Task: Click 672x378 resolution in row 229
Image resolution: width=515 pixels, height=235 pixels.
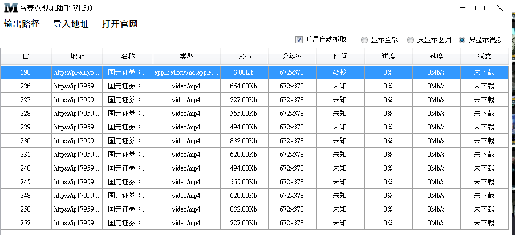Action: coord(293,127)
